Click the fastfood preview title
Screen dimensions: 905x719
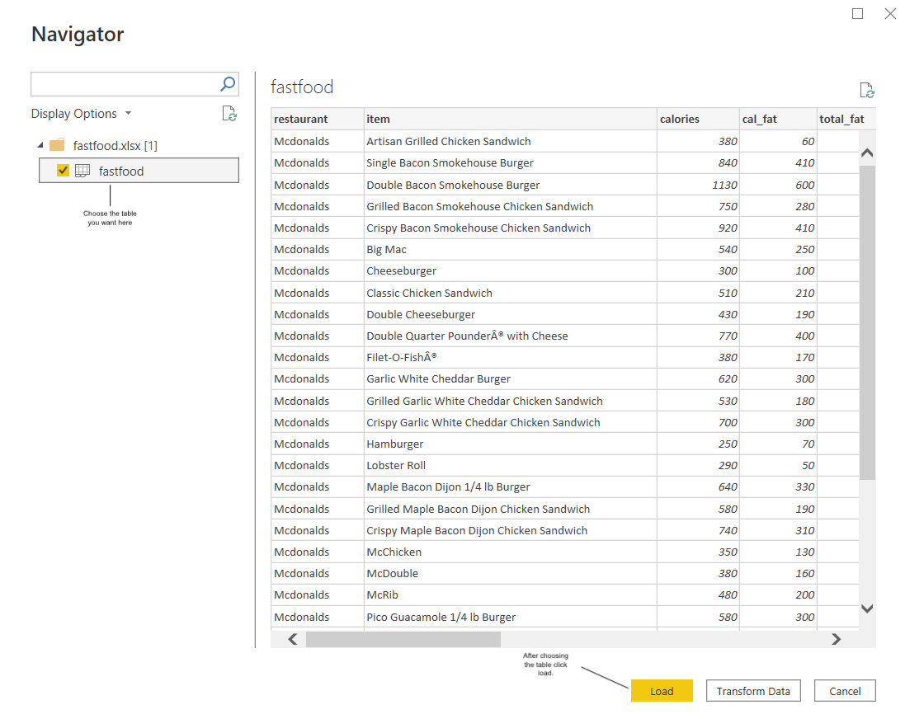[302, 87]
